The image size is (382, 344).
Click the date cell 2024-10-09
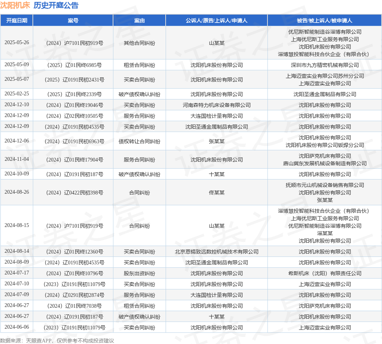(x=16, y=173)
